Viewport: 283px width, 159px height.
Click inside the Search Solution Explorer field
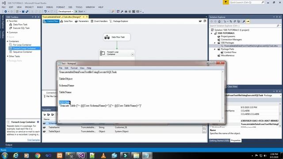pyautogui.click(x=243, y=26)
